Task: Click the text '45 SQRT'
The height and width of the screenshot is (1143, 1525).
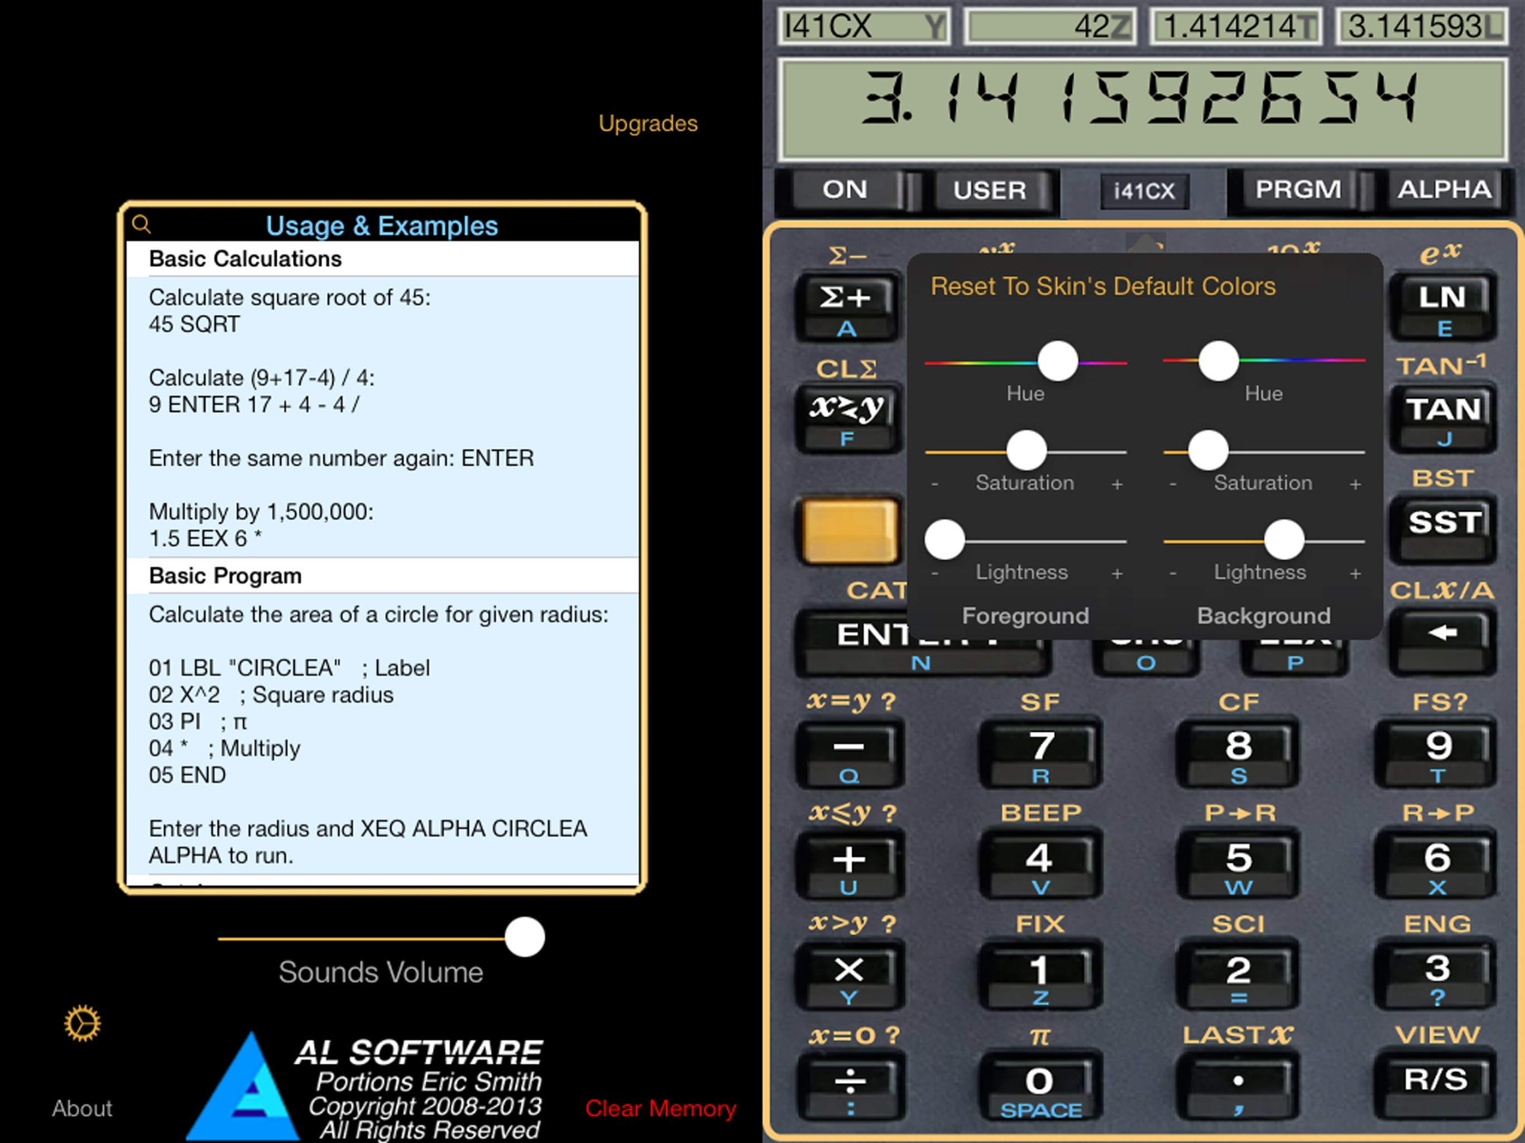Action: (x=194, y=324)
